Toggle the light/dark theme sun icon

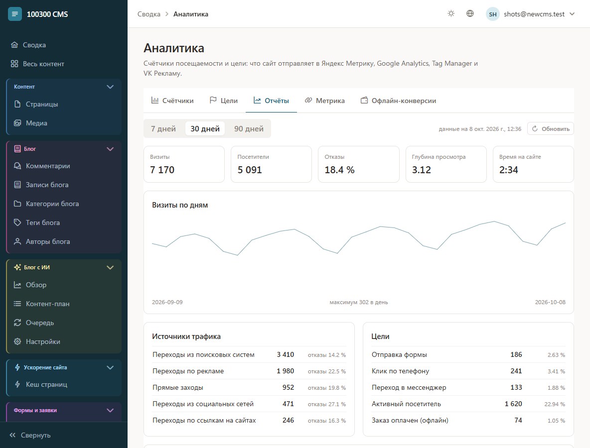pos(451,14)
